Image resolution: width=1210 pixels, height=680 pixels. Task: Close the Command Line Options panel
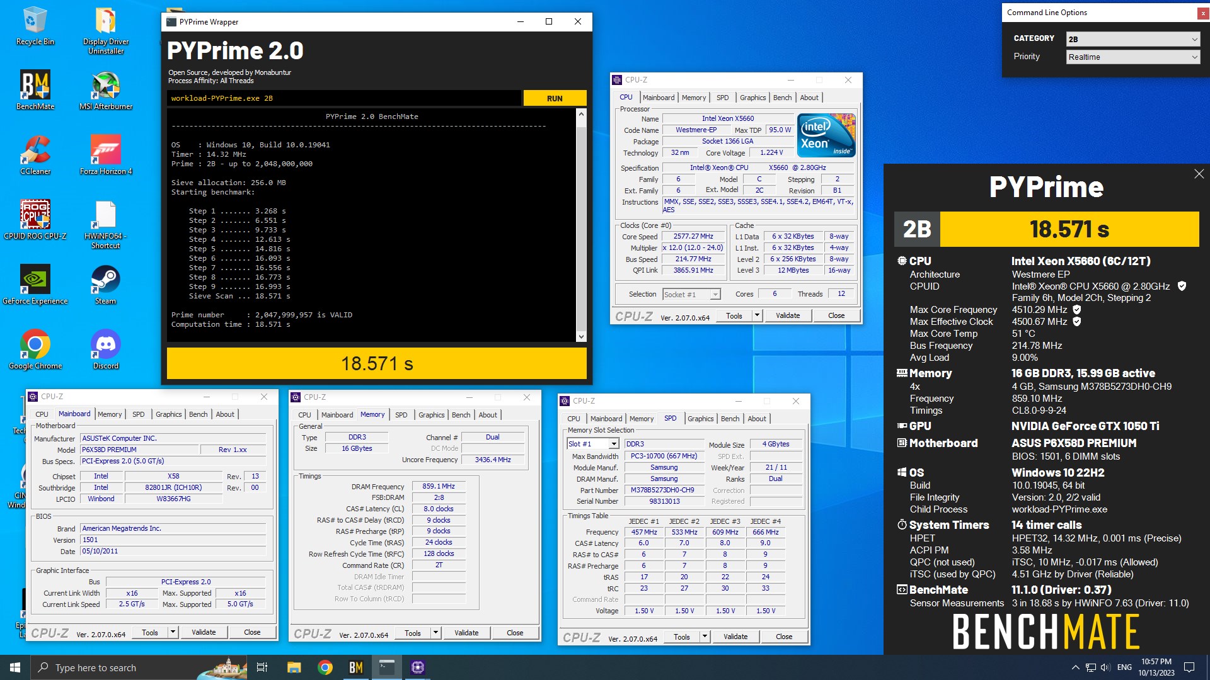tap(1203, 13)
